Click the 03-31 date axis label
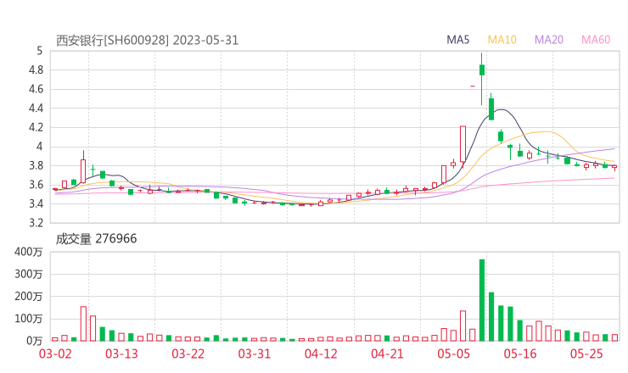 point(255,354)
